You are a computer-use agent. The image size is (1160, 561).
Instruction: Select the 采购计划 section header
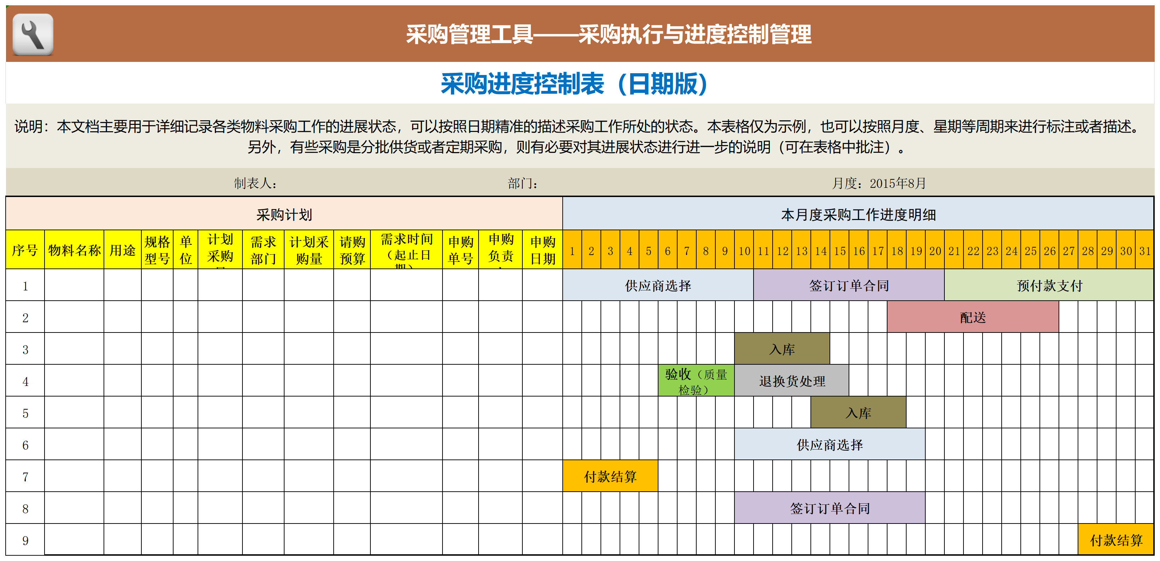(x=284, y=214)
